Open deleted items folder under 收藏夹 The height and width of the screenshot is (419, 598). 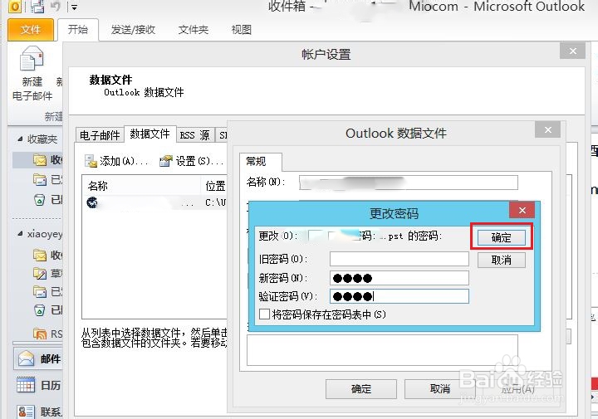pos(47,199)
